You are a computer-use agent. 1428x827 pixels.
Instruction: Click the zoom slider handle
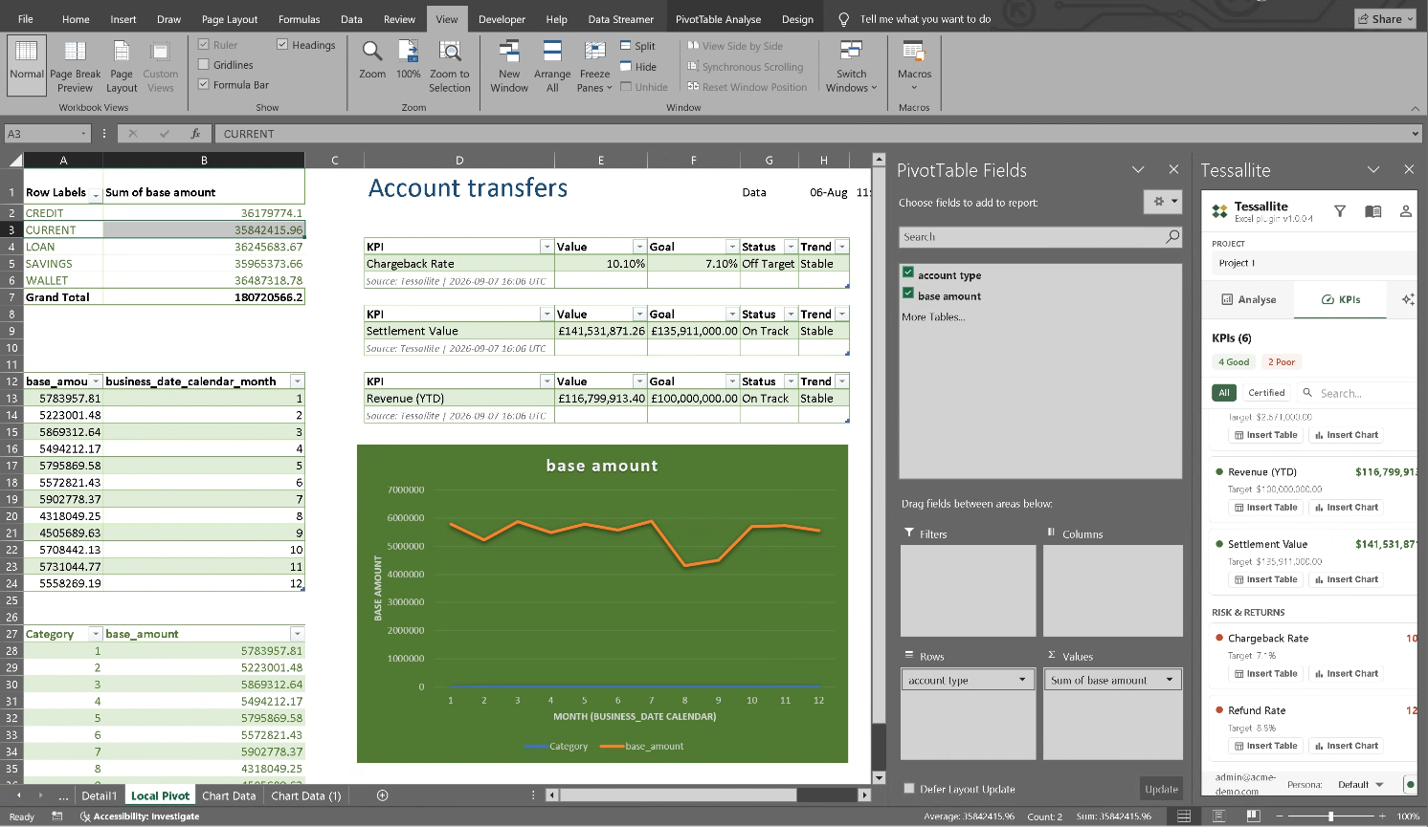pos(1330,816)
